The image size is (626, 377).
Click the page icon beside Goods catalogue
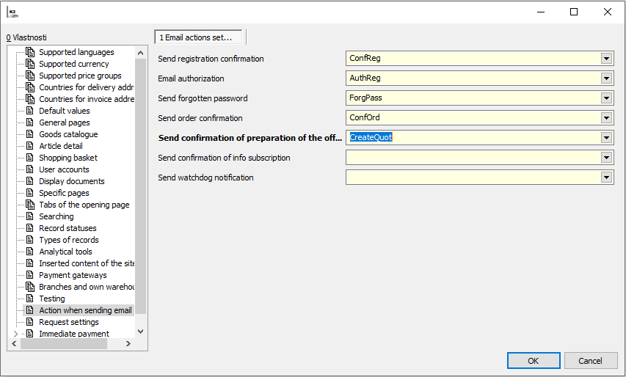pyautogui.click(x=30, y=134)
